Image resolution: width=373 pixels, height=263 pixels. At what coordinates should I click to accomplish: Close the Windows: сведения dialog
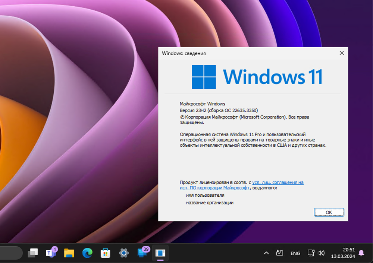click(342, 53)
